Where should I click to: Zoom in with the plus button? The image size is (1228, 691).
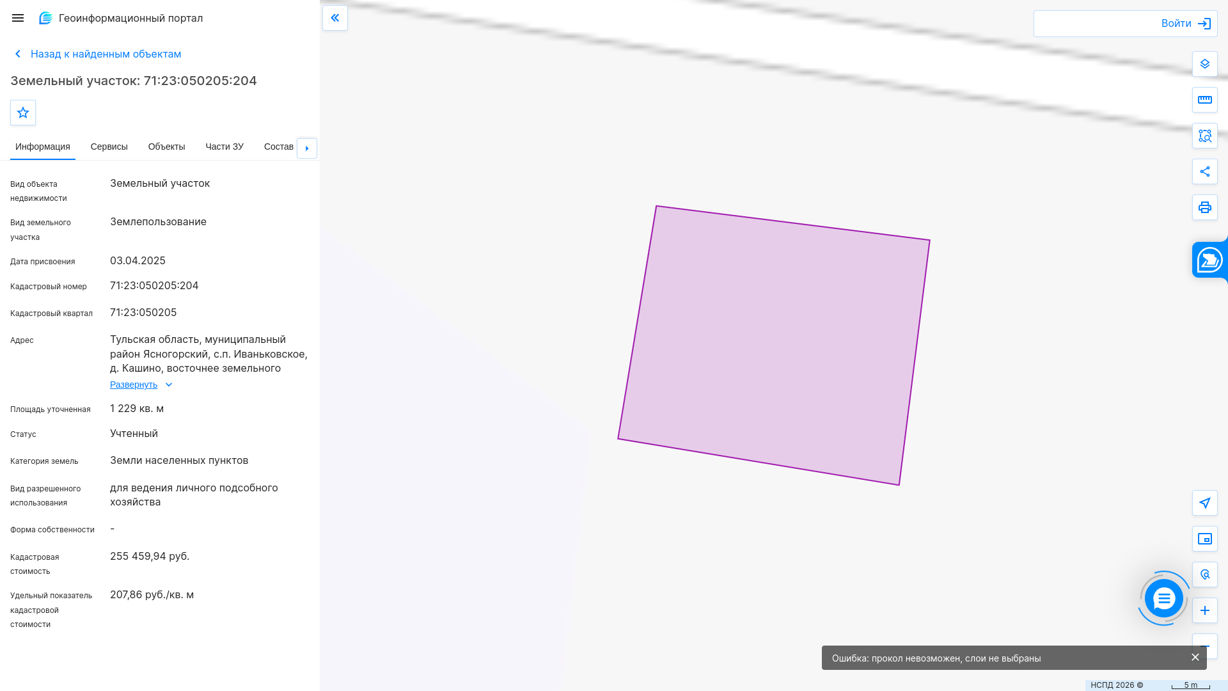click(x=1205, y=610)
